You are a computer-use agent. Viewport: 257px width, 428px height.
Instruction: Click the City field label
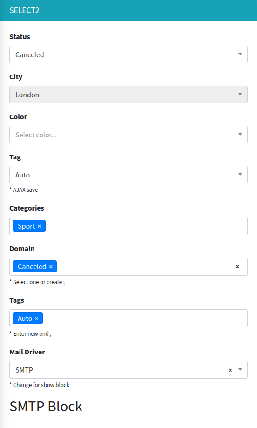(16, 77)
